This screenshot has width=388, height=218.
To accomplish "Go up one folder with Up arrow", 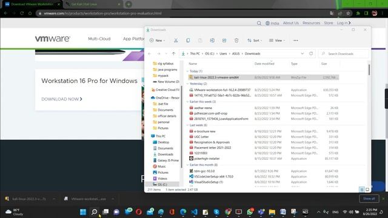I will [173, 54].
